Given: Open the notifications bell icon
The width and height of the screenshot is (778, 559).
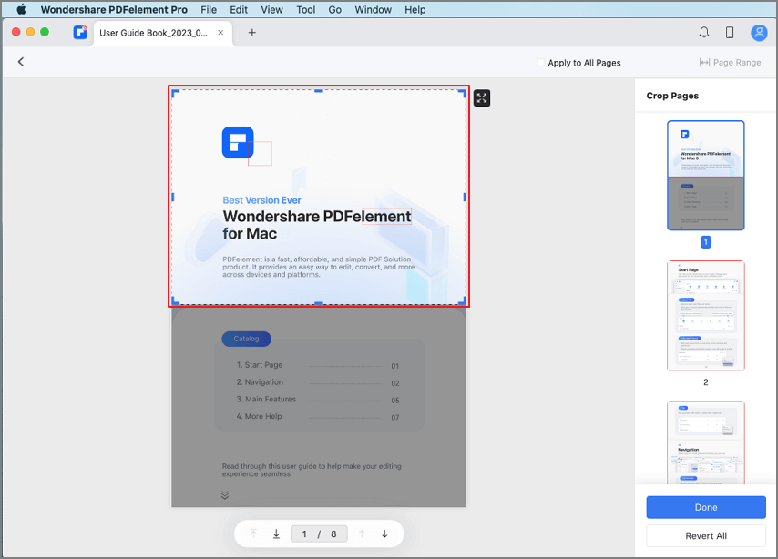Looking at the screenshot, I should point(703,33).
